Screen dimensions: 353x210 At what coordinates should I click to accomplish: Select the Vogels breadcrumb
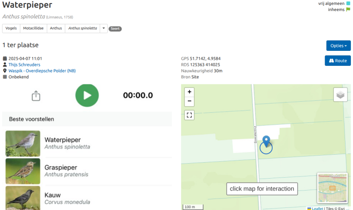(11, 28)
